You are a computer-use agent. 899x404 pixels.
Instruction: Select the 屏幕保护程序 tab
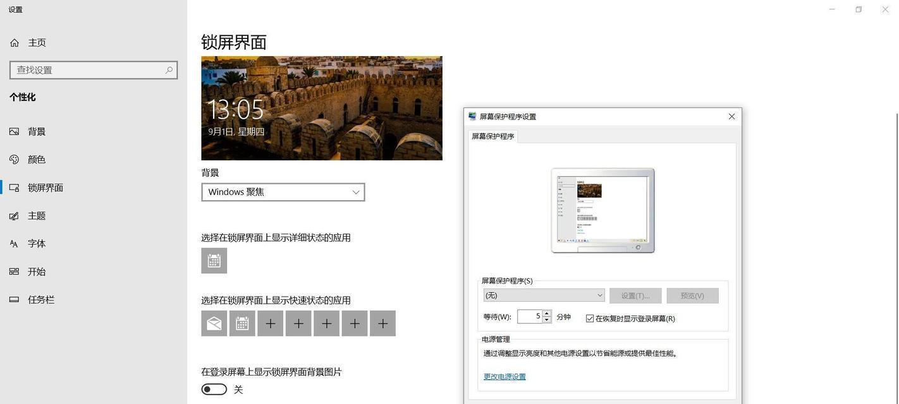493,136
